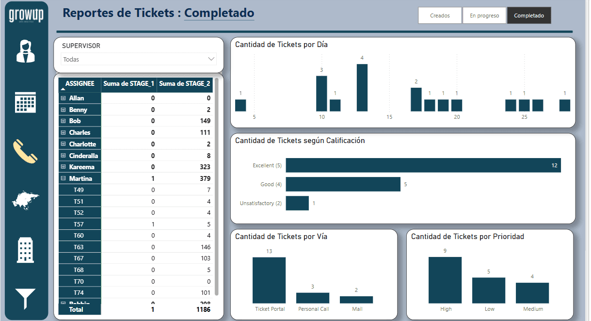This screenshot has width=591, height=321.
Task: Open the map icon in sidebar
Action: click(x=26, y=200)
